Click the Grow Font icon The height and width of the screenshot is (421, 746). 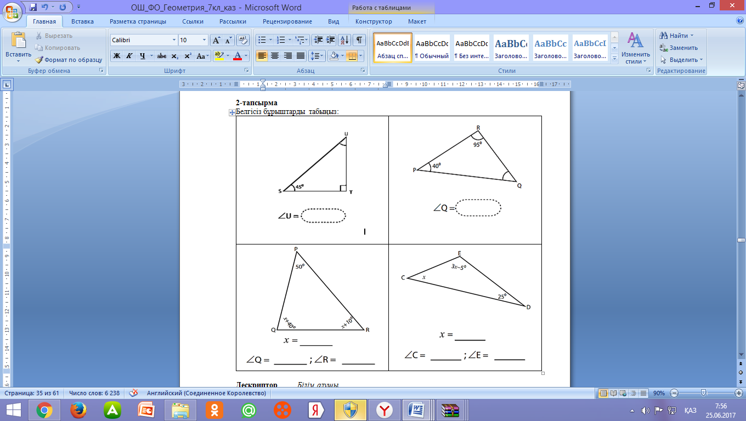click(216, 40)
